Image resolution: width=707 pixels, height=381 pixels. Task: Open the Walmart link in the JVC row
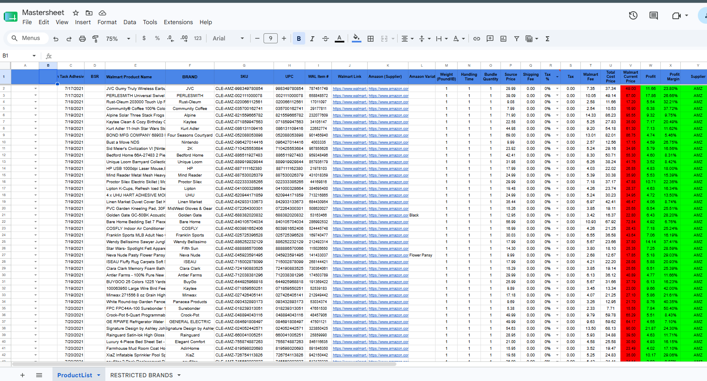pyautogui.click(x=350, y=89)
